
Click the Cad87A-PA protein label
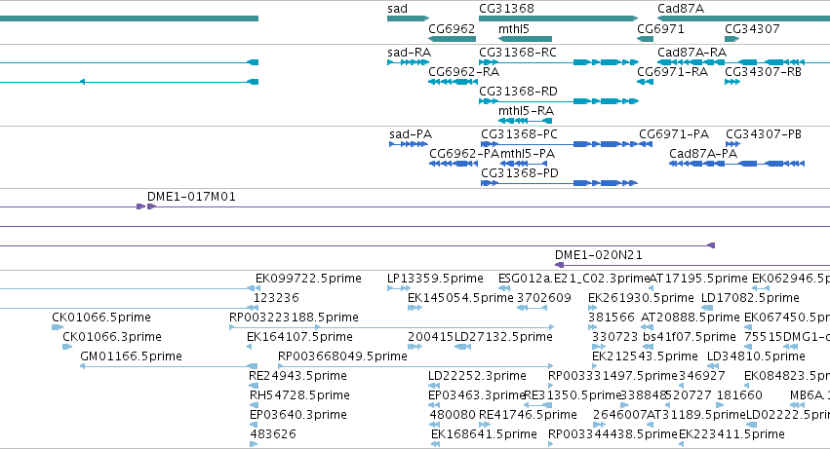(x=703, y=153)
